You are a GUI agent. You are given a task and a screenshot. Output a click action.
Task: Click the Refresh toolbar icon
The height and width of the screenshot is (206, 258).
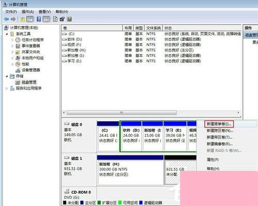tap(55, 19)
